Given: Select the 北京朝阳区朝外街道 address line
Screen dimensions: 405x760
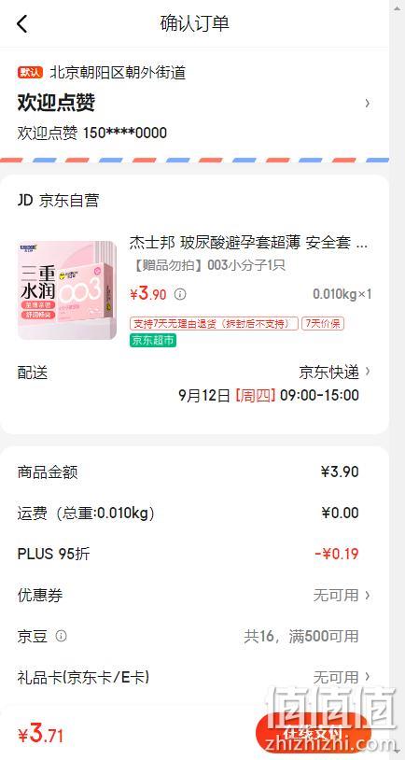Looking at the screenshot, I should (x=118, y=73).
